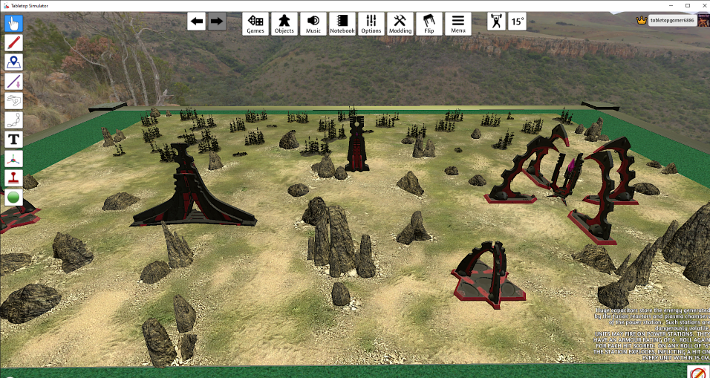Click the Flip table button
Image resolution: width=710 pixels, height=378 pixels.
[429, 24]
